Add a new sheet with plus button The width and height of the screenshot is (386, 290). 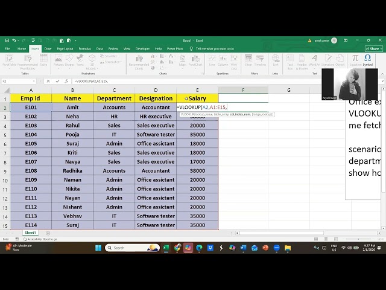48,233
